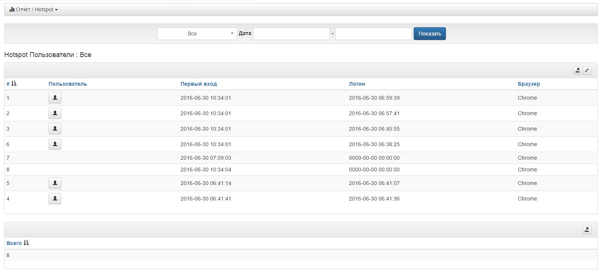Export the Hotspot users table
This screenshot has height=276, width=603.
tap(578, 70)
